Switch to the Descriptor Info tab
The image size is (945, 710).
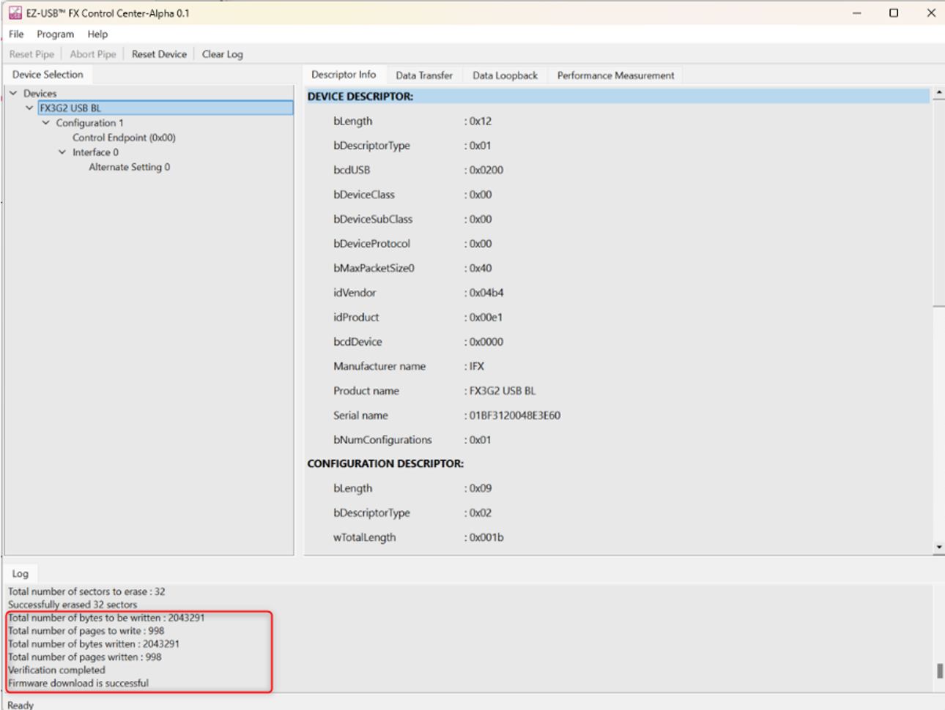344,75
